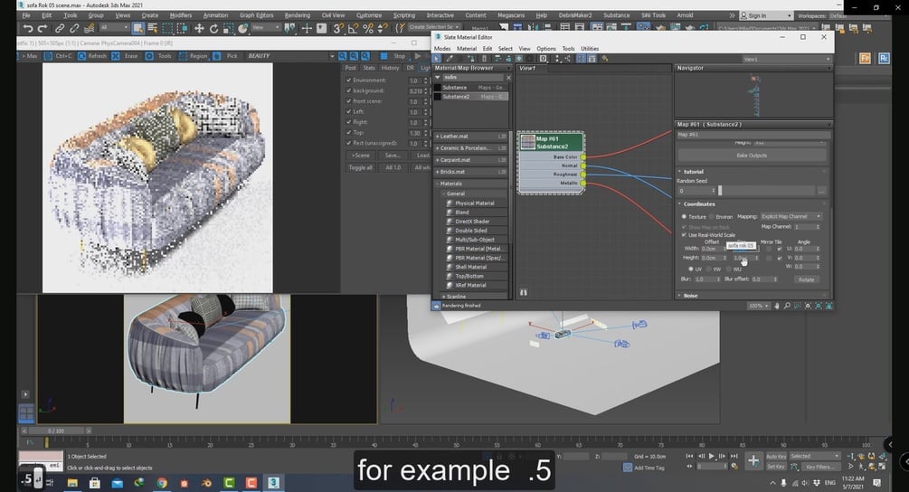The image size is (909, 492).
Task: Uncheck the Environment light checkbox
Action: [x=348, y=80]
